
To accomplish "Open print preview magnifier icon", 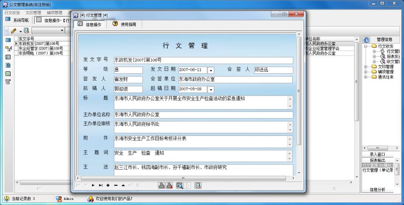I will click(180, 185).
